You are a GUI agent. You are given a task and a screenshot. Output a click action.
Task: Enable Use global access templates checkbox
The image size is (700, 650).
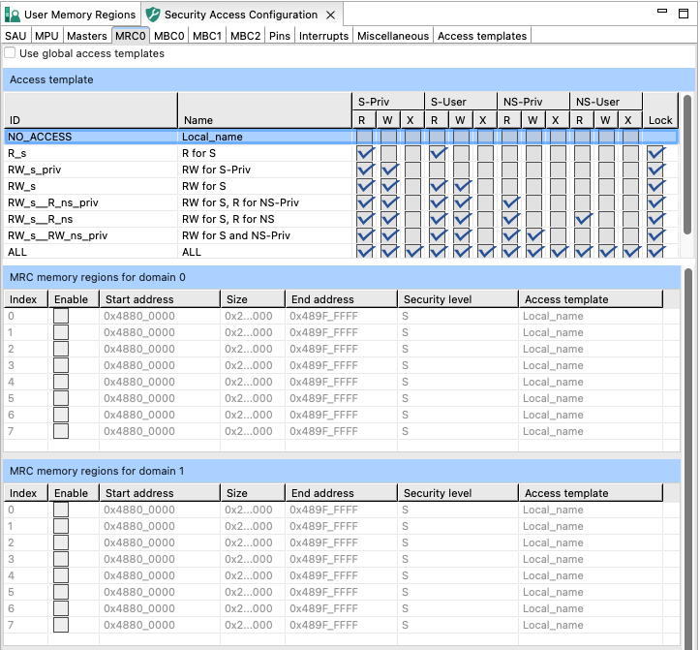click(x=11, y=53)
